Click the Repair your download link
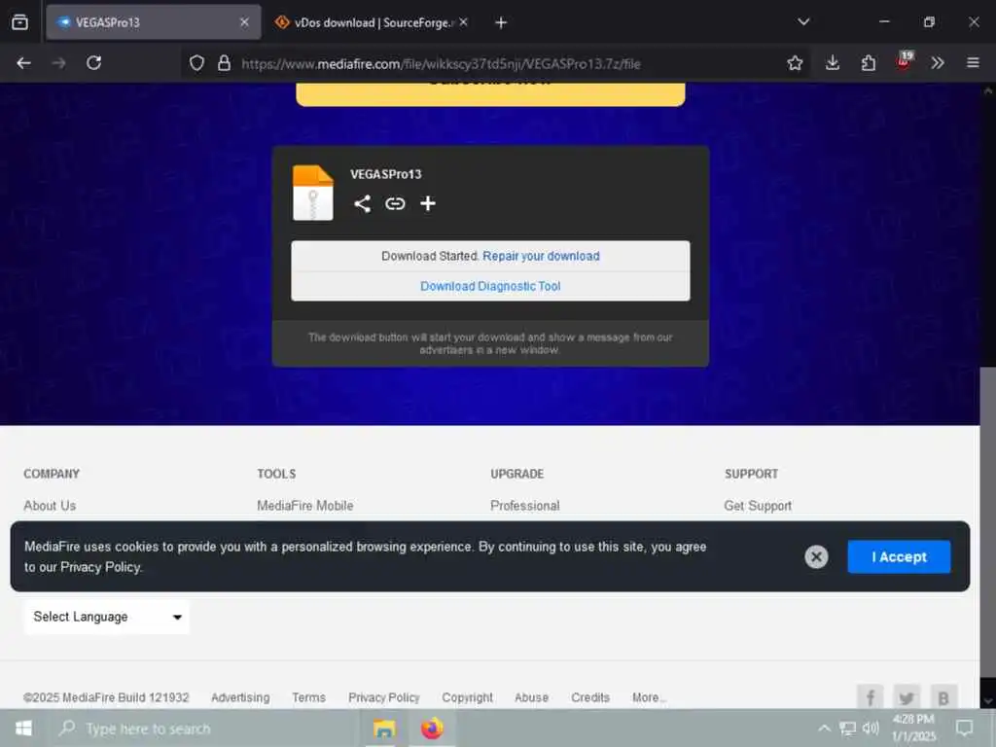This screenshot has width=996, height=747. [541, 256]
